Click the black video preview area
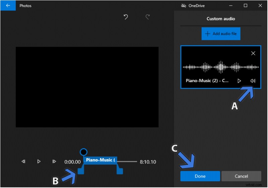Viewport: 268px width, 188px height. [x=87, y=87]
